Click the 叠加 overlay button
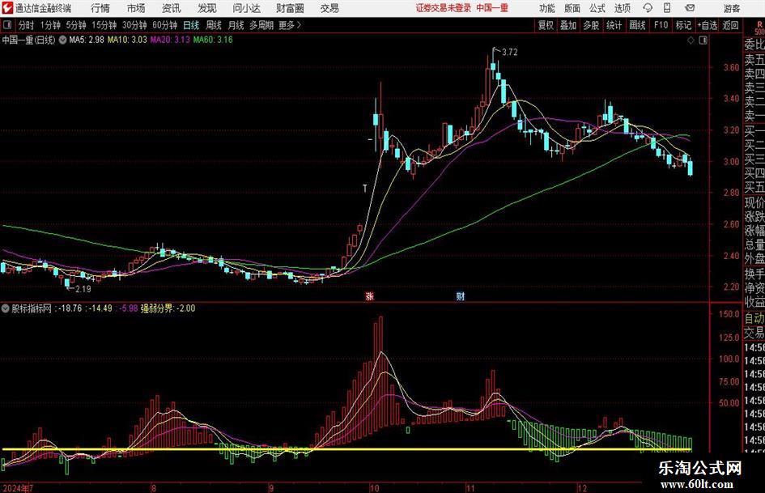Screen dimensions: 765x493 [568, 25]
